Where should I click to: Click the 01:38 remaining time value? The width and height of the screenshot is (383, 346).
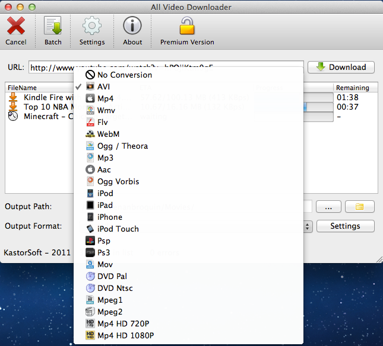pos(347,97)
